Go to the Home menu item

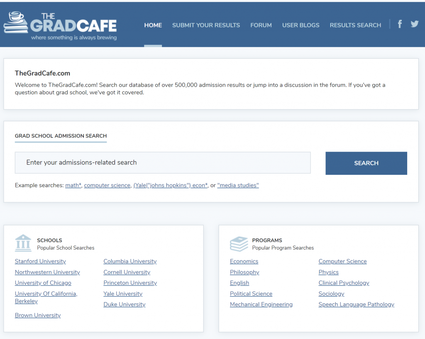click(x=153, y=25)
